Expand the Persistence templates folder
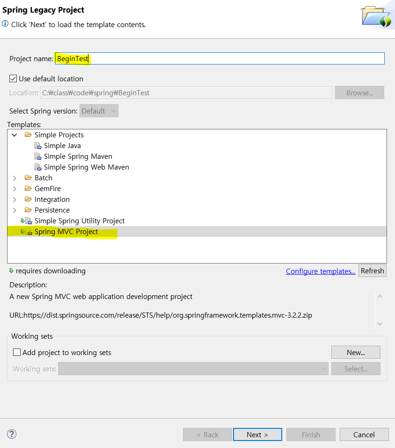Screen dimensions: 395x448 coord(15,210)
